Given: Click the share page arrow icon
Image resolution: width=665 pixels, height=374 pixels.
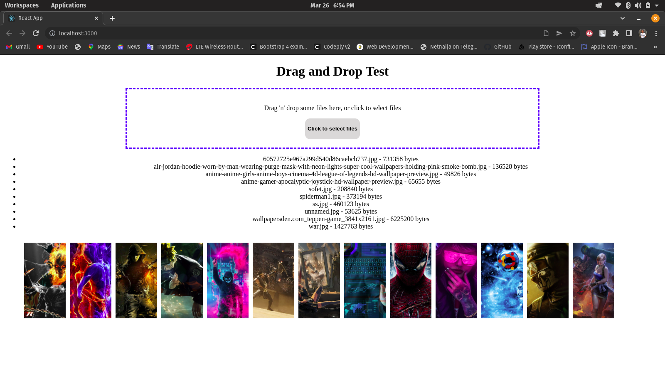Looking at the screenshot, I should pos(559,33).
